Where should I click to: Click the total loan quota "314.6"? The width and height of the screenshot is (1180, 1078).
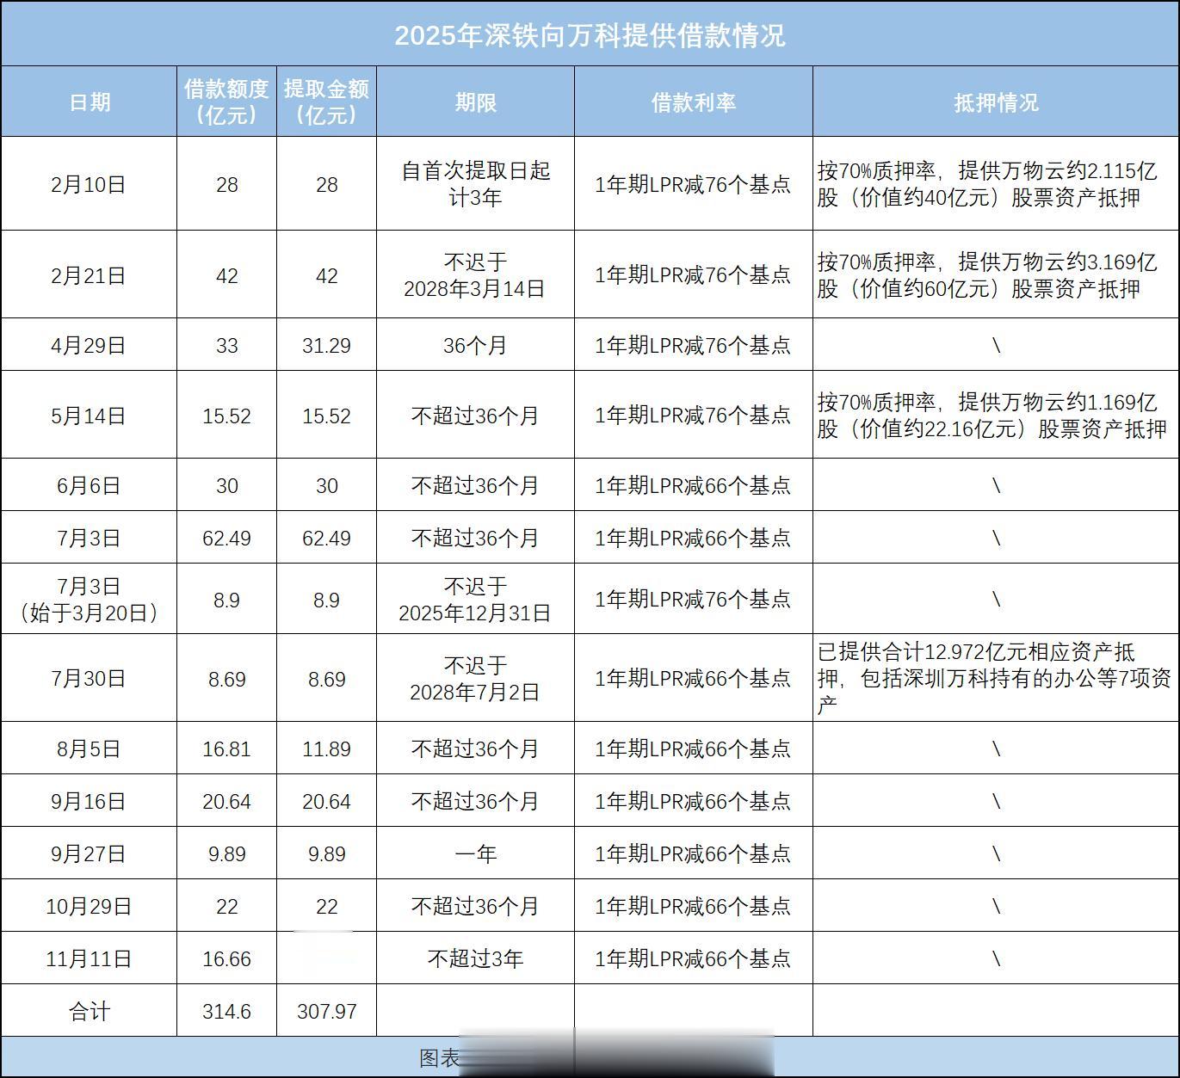click(226, 1011)
